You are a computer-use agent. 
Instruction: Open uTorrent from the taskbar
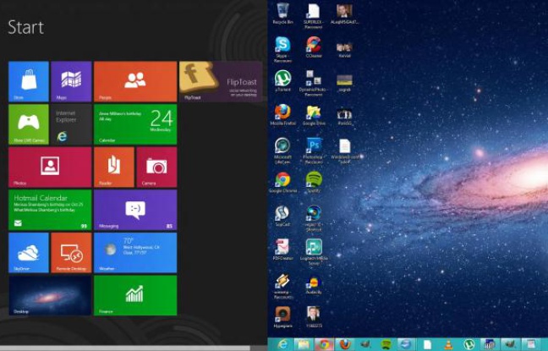click(x=469, y=345)
